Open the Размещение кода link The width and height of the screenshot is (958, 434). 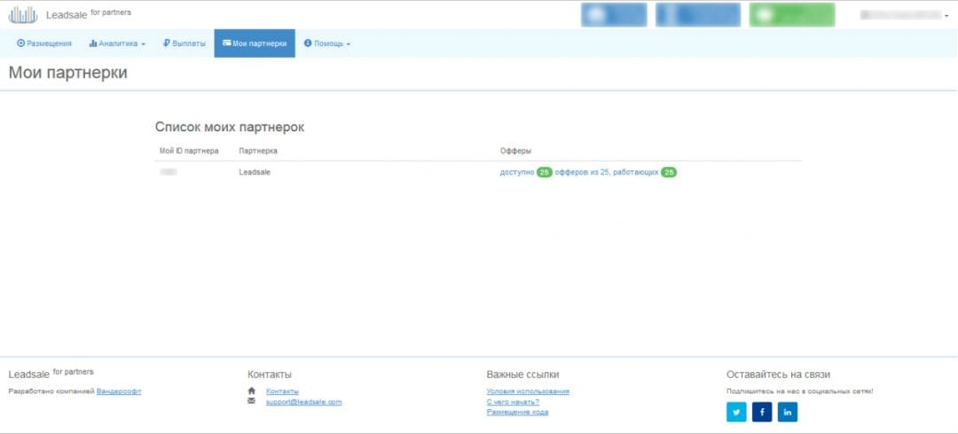(x=517, y=412)
